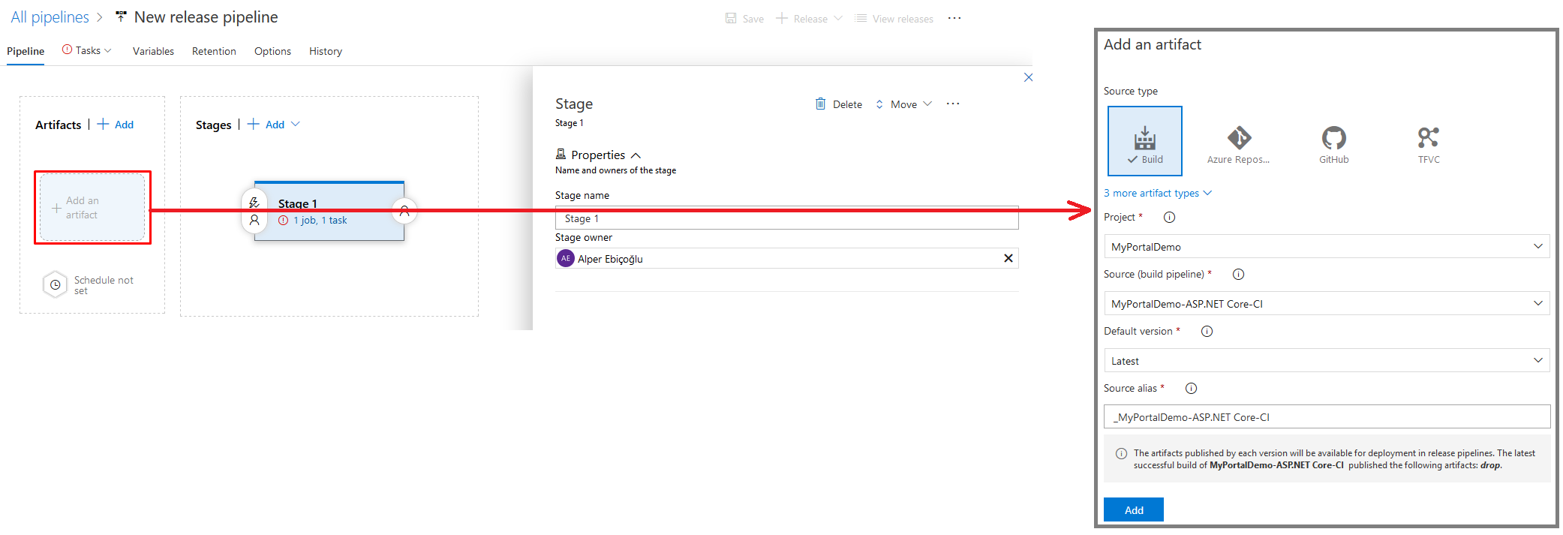Open the Stages Add dropdown chevron
The height and width of the screenshot is (535, 1563).
[295, 125]
